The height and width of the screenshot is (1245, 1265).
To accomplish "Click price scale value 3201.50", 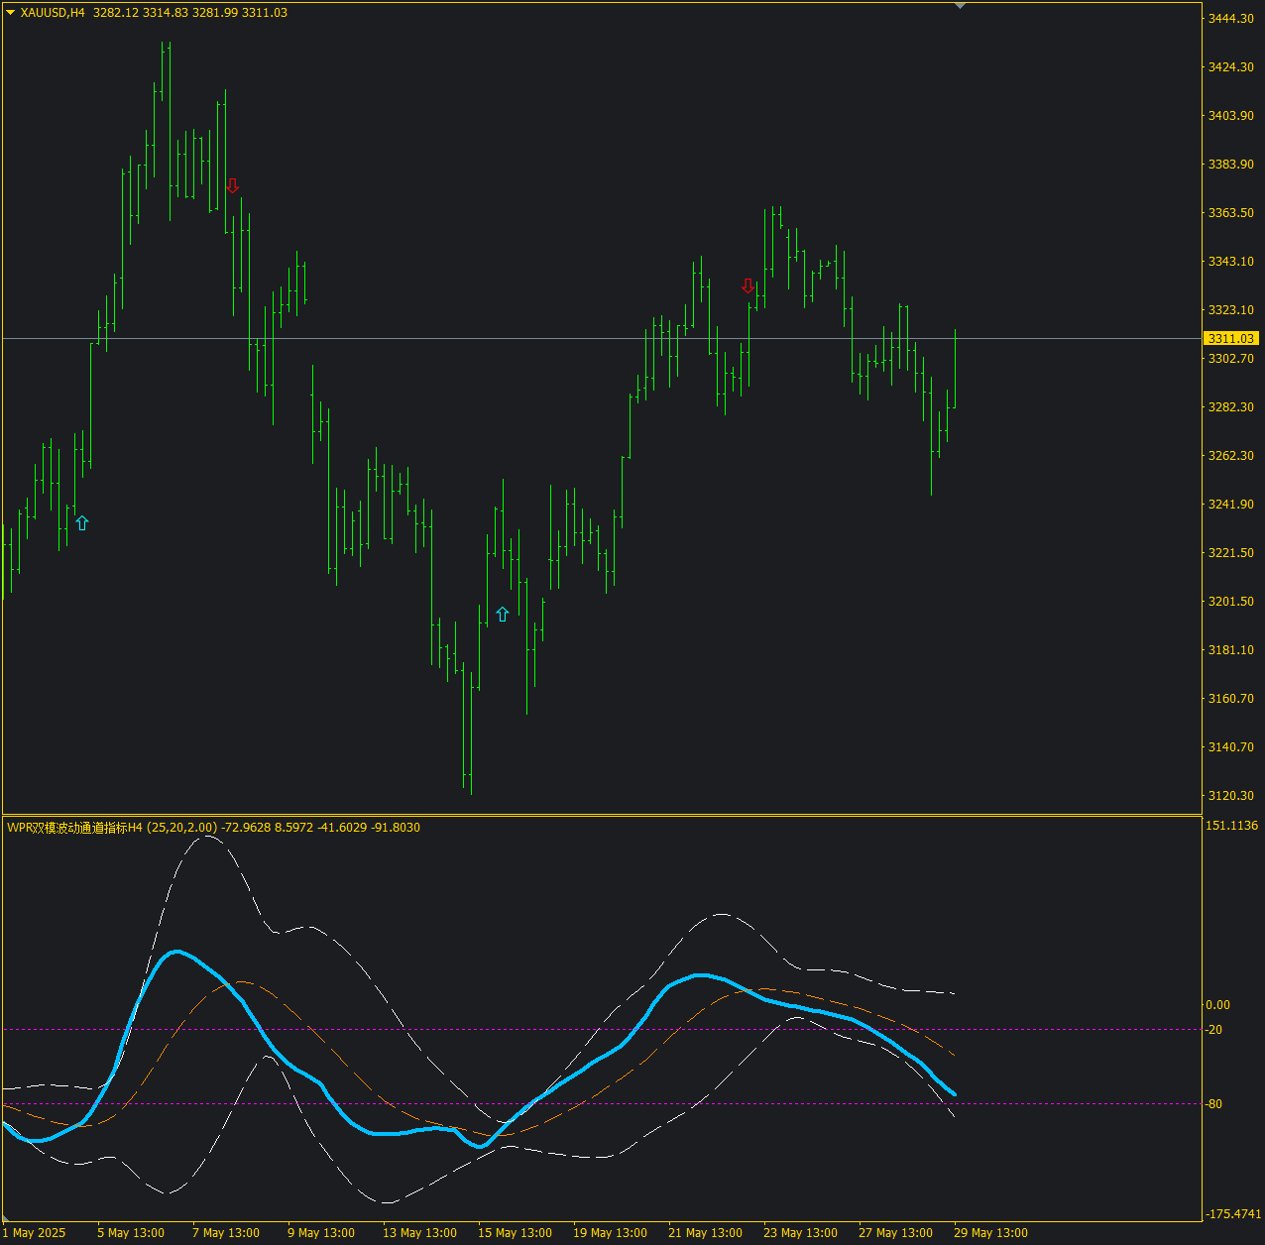I will [1230, 602].
